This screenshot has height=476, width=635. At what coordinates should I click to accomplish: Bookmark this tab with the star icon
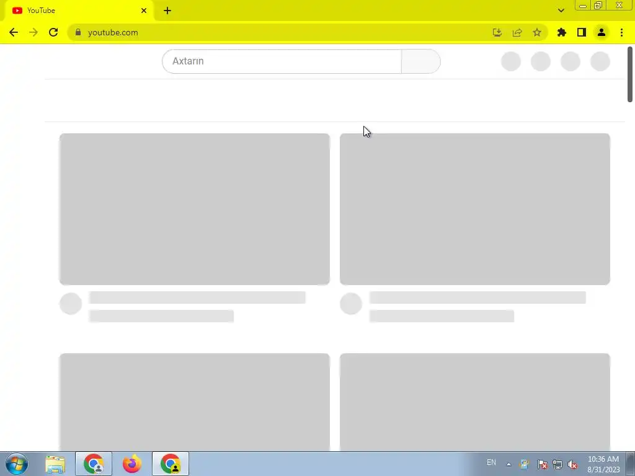pos(537,32)
